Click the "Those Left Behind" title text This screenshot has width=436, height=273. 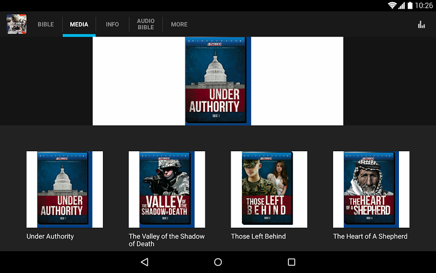pos(258,236)
